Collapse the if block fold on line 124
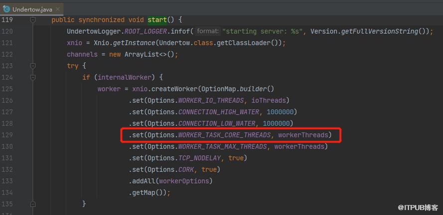This screenshot has height=215, width=443. (x=33, y=77)
